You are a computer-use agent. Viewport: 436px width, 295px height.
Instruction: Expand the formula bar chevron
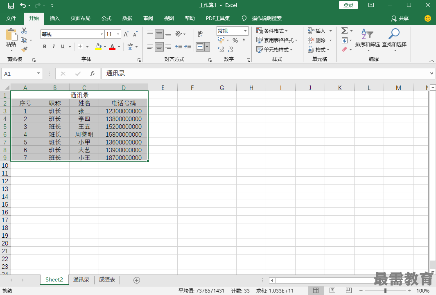[x=431, y=74]
